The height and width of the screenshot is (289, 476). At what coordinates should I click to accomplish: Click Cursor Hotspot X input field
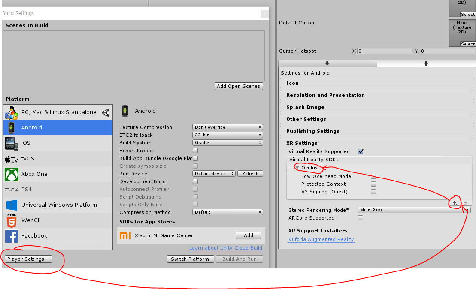(385, 51)
